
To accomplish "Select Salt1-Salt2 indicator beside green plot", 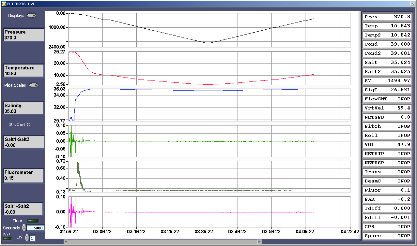I will (23, 142).
